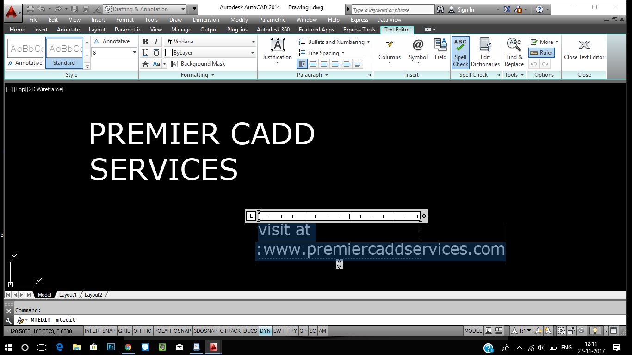Viewport: 632px width, 355px height.
Task: Switch to the Home ribbon tab
Action: click(x=18, y=29)
